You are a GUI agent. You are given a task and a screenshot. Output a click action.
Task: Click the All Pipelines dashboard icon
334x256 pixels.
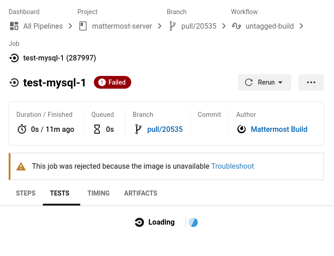click(x=14, y=26)
